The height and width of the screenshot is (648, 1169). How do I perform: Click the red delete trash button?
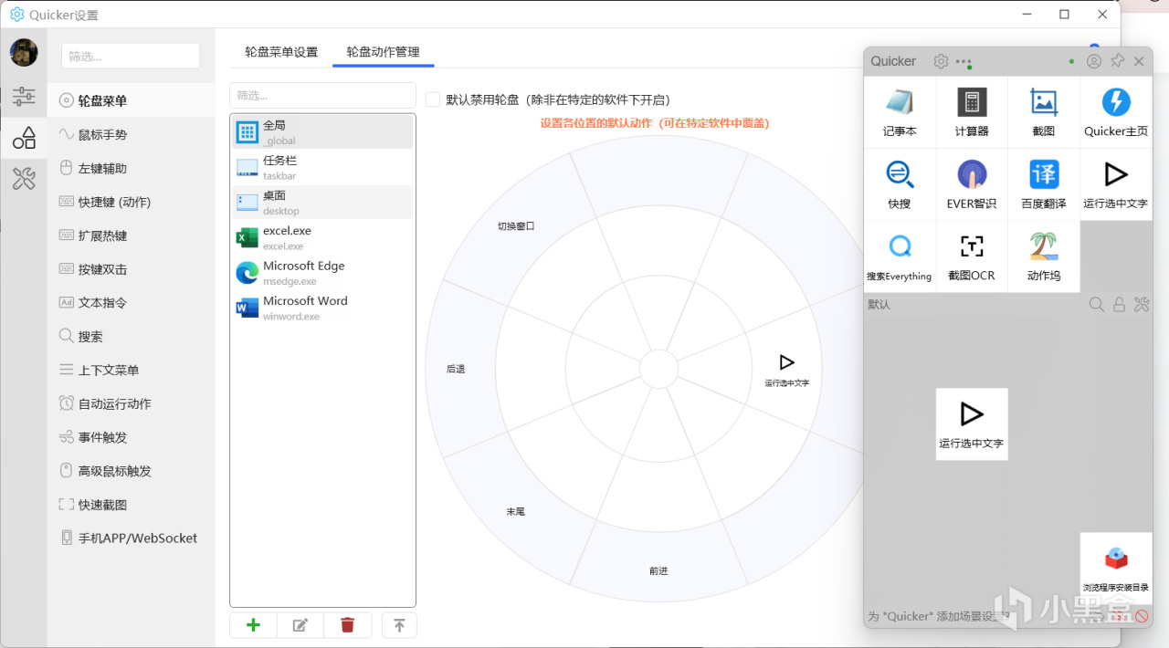347,625
